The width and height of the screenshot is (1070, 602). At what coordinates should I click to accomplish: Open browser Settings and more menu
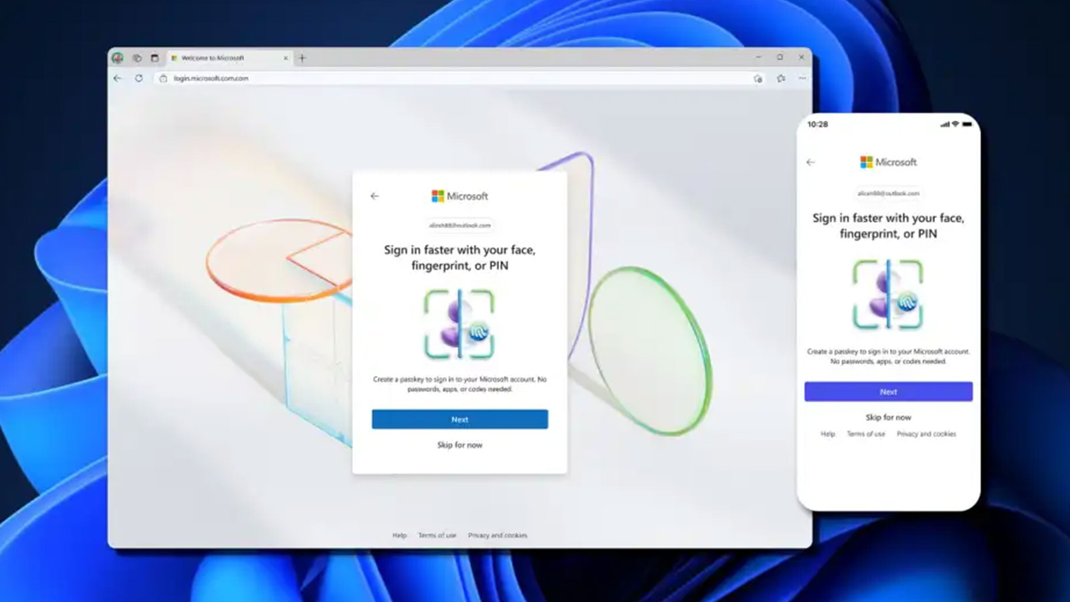(x=802, y=78)
